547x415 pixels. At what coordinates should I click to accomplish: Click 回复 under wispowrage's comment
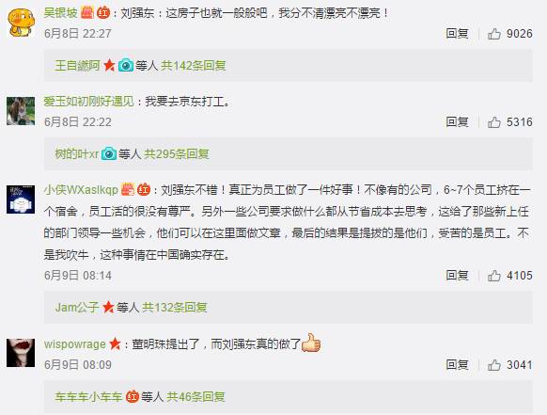(457, 365)
